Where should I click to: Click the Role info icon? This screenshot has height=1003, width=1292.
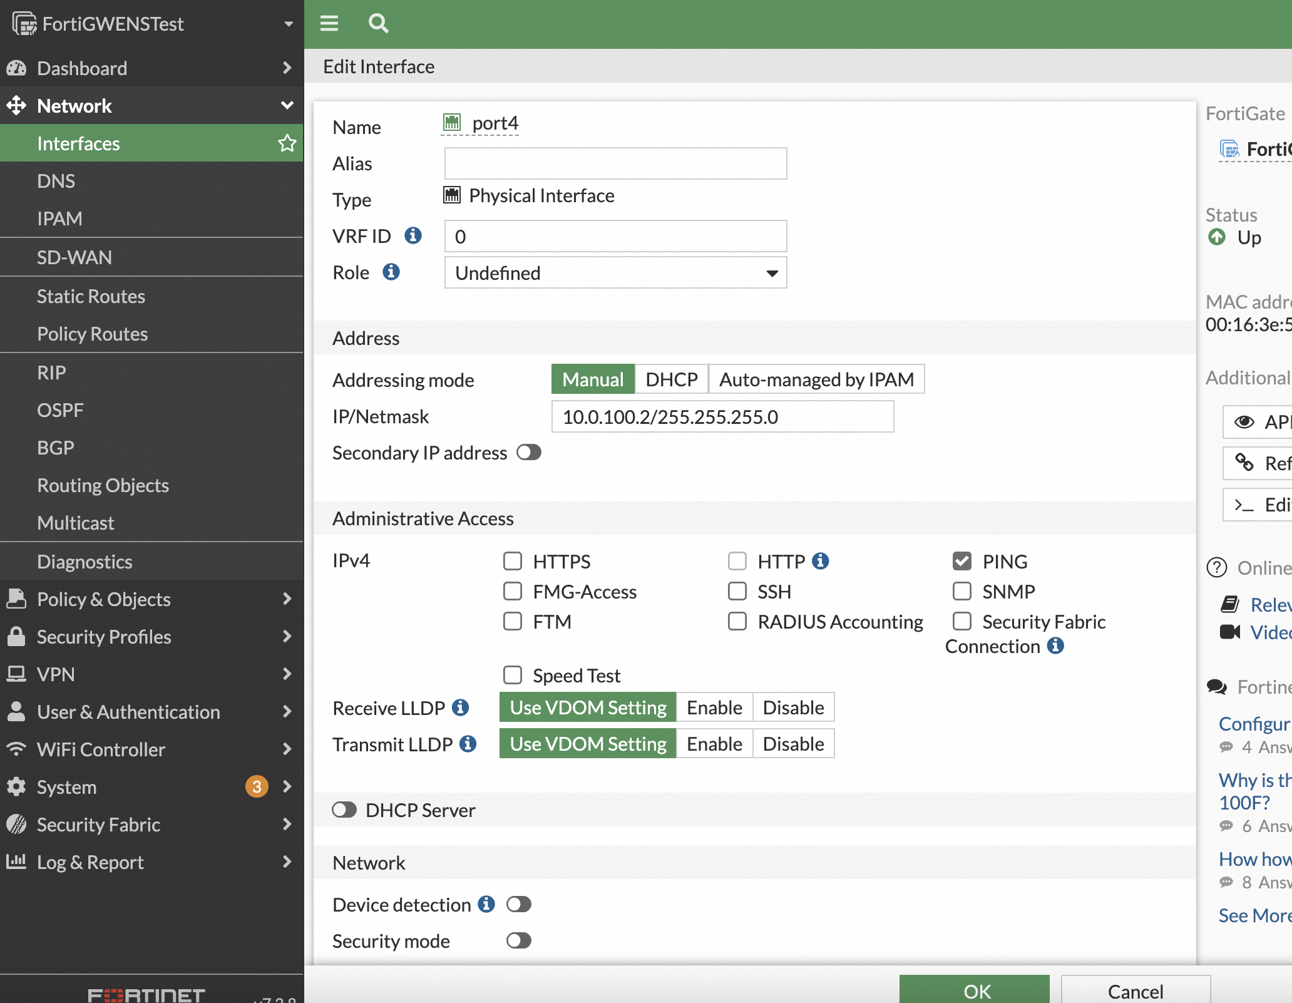(391, 272)
